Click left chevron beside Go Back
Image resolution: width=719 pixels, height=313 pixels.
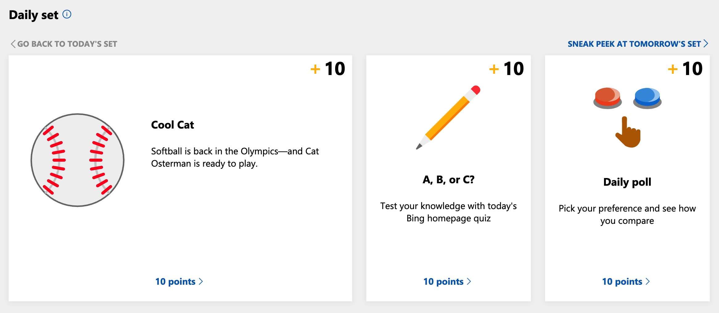[13, 44]
